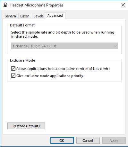
Task: Select the Advanced tab
Action: pyautogui.click(x=55, y=15)
